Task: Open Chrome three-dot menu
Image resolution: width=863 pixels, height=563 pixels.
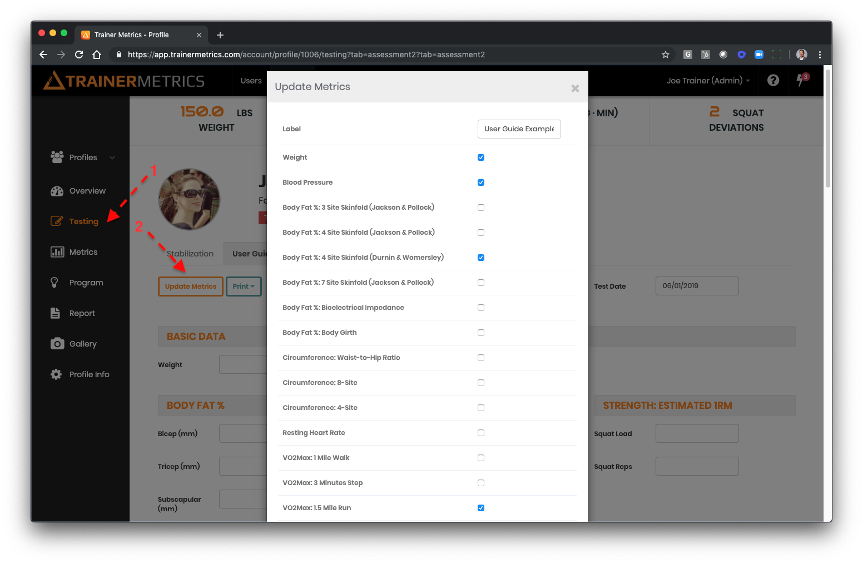Action: (820, 55)
